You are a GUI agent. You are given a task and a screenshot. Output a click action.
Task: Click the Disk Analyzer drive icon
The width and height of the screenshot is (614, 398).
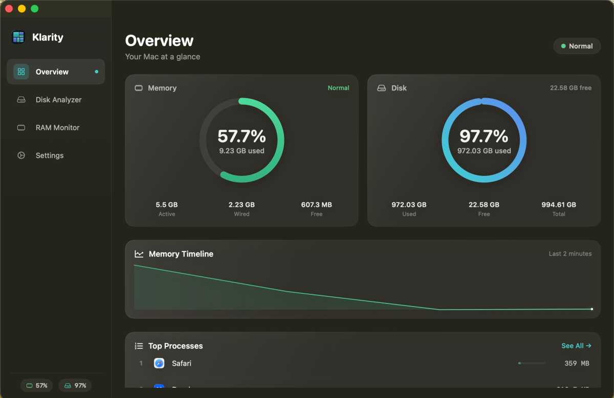21,100
